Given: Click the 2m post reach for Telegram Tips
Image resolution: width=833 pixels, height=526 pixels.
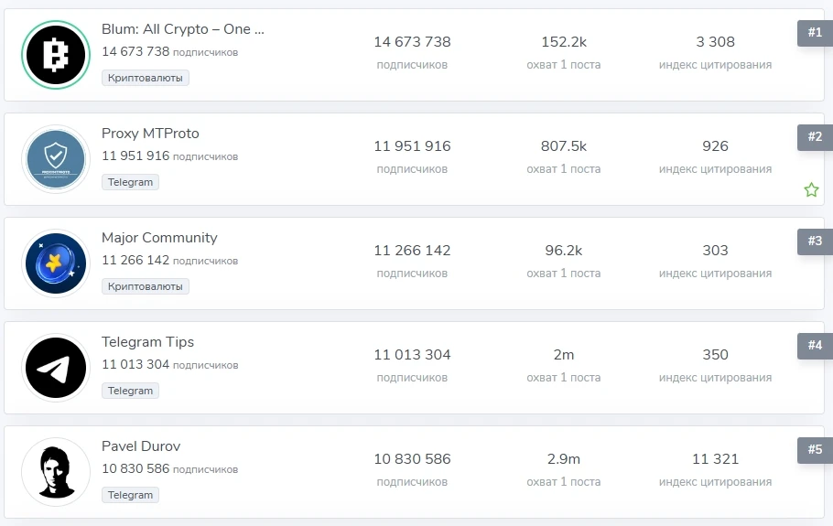Looking at the screenshot, I should 564,355.
